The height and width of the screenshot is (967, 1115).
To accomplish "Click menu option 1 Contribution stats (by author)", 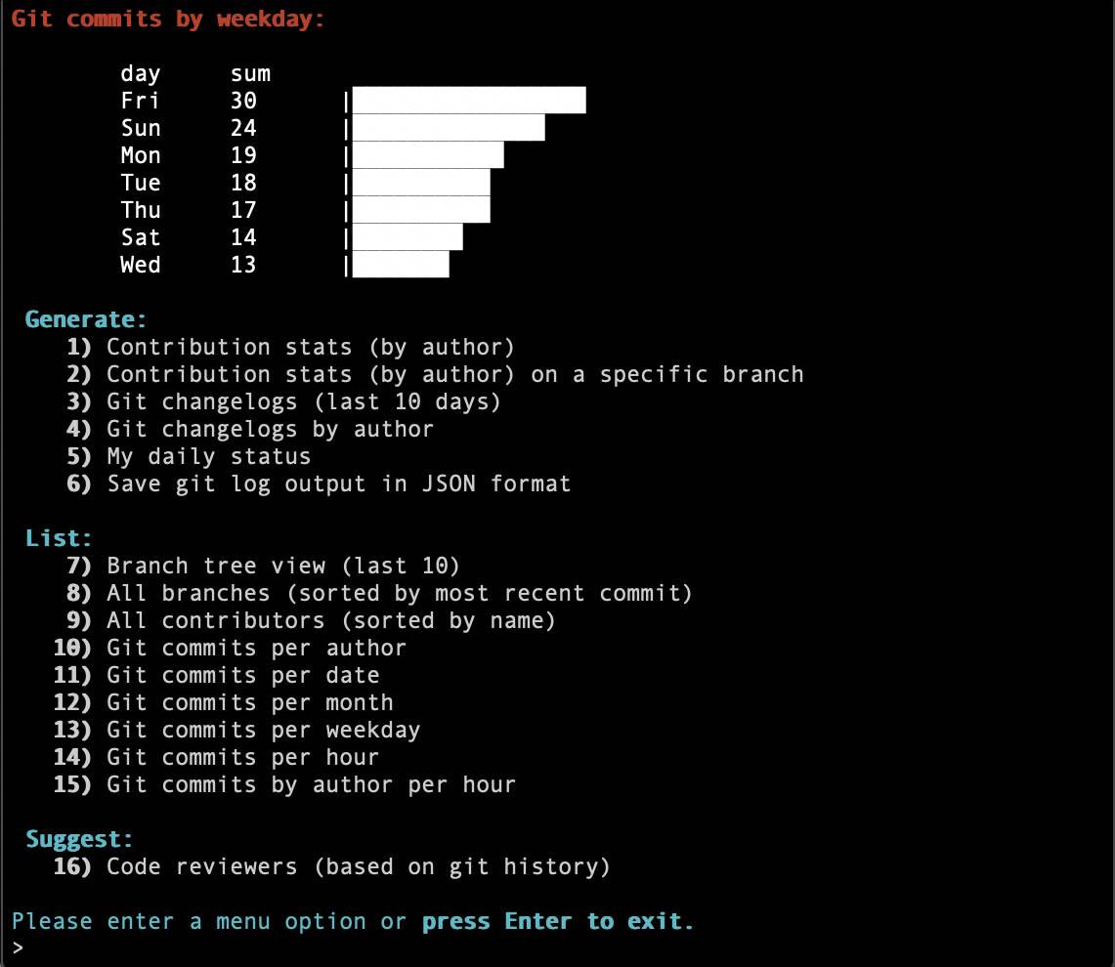I will pos(310,347).
